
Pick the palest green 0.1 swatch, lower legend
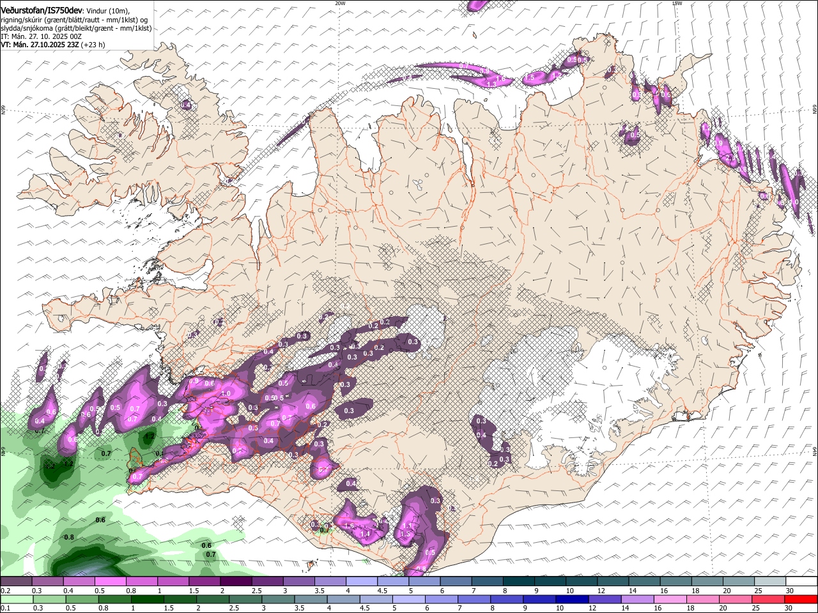click(16, 600)
